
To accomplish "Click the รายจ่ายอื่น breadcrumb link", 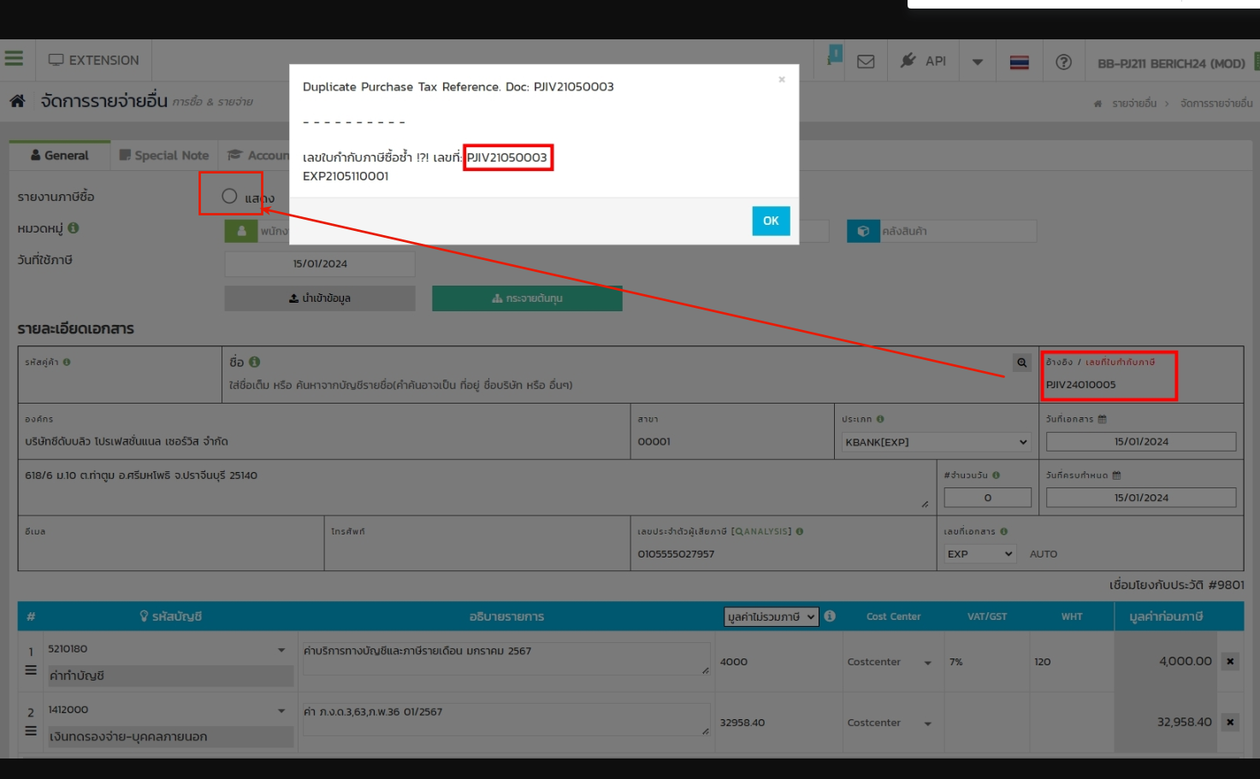I will (x=1133, y=103).
